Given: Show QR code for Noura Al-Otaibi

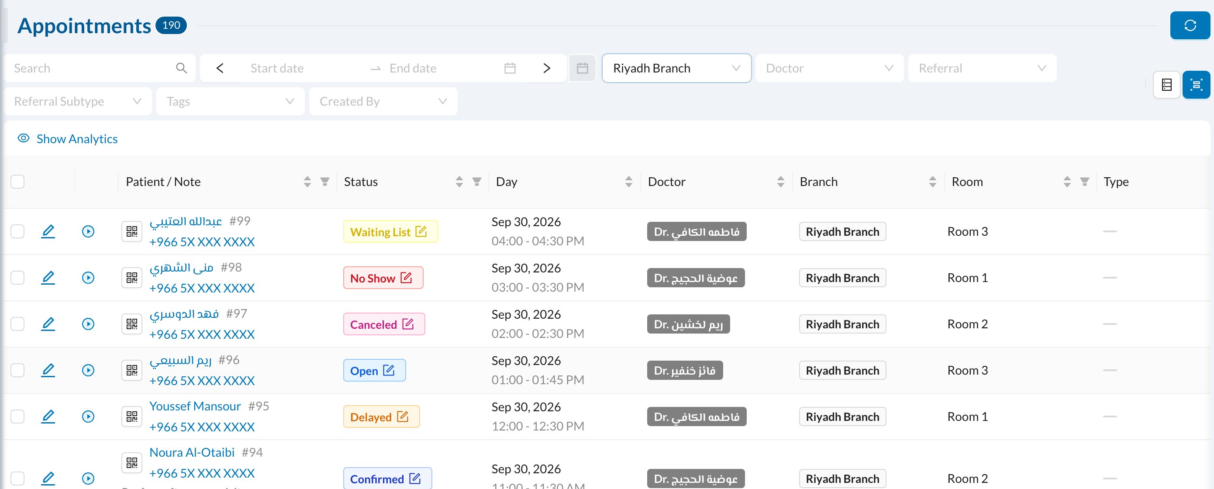Looking at the screenshot, I should [x=132, y=463].
